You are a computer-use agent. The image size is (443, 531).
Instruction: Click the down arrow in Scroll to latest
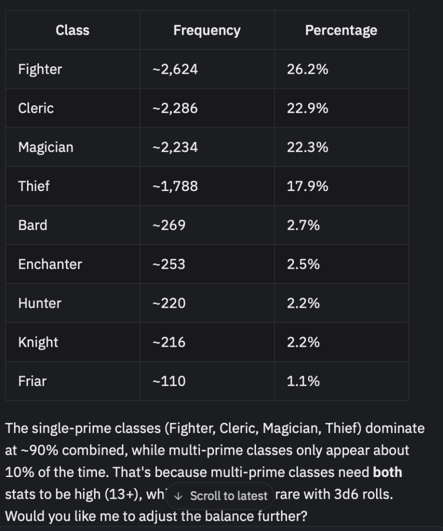(179, 496)
